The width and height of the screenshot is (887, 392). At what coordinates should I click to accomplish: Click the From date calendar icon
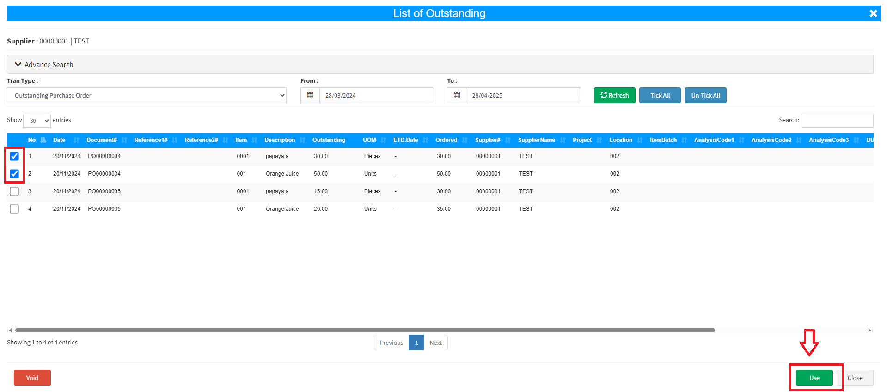coord(310,95)
